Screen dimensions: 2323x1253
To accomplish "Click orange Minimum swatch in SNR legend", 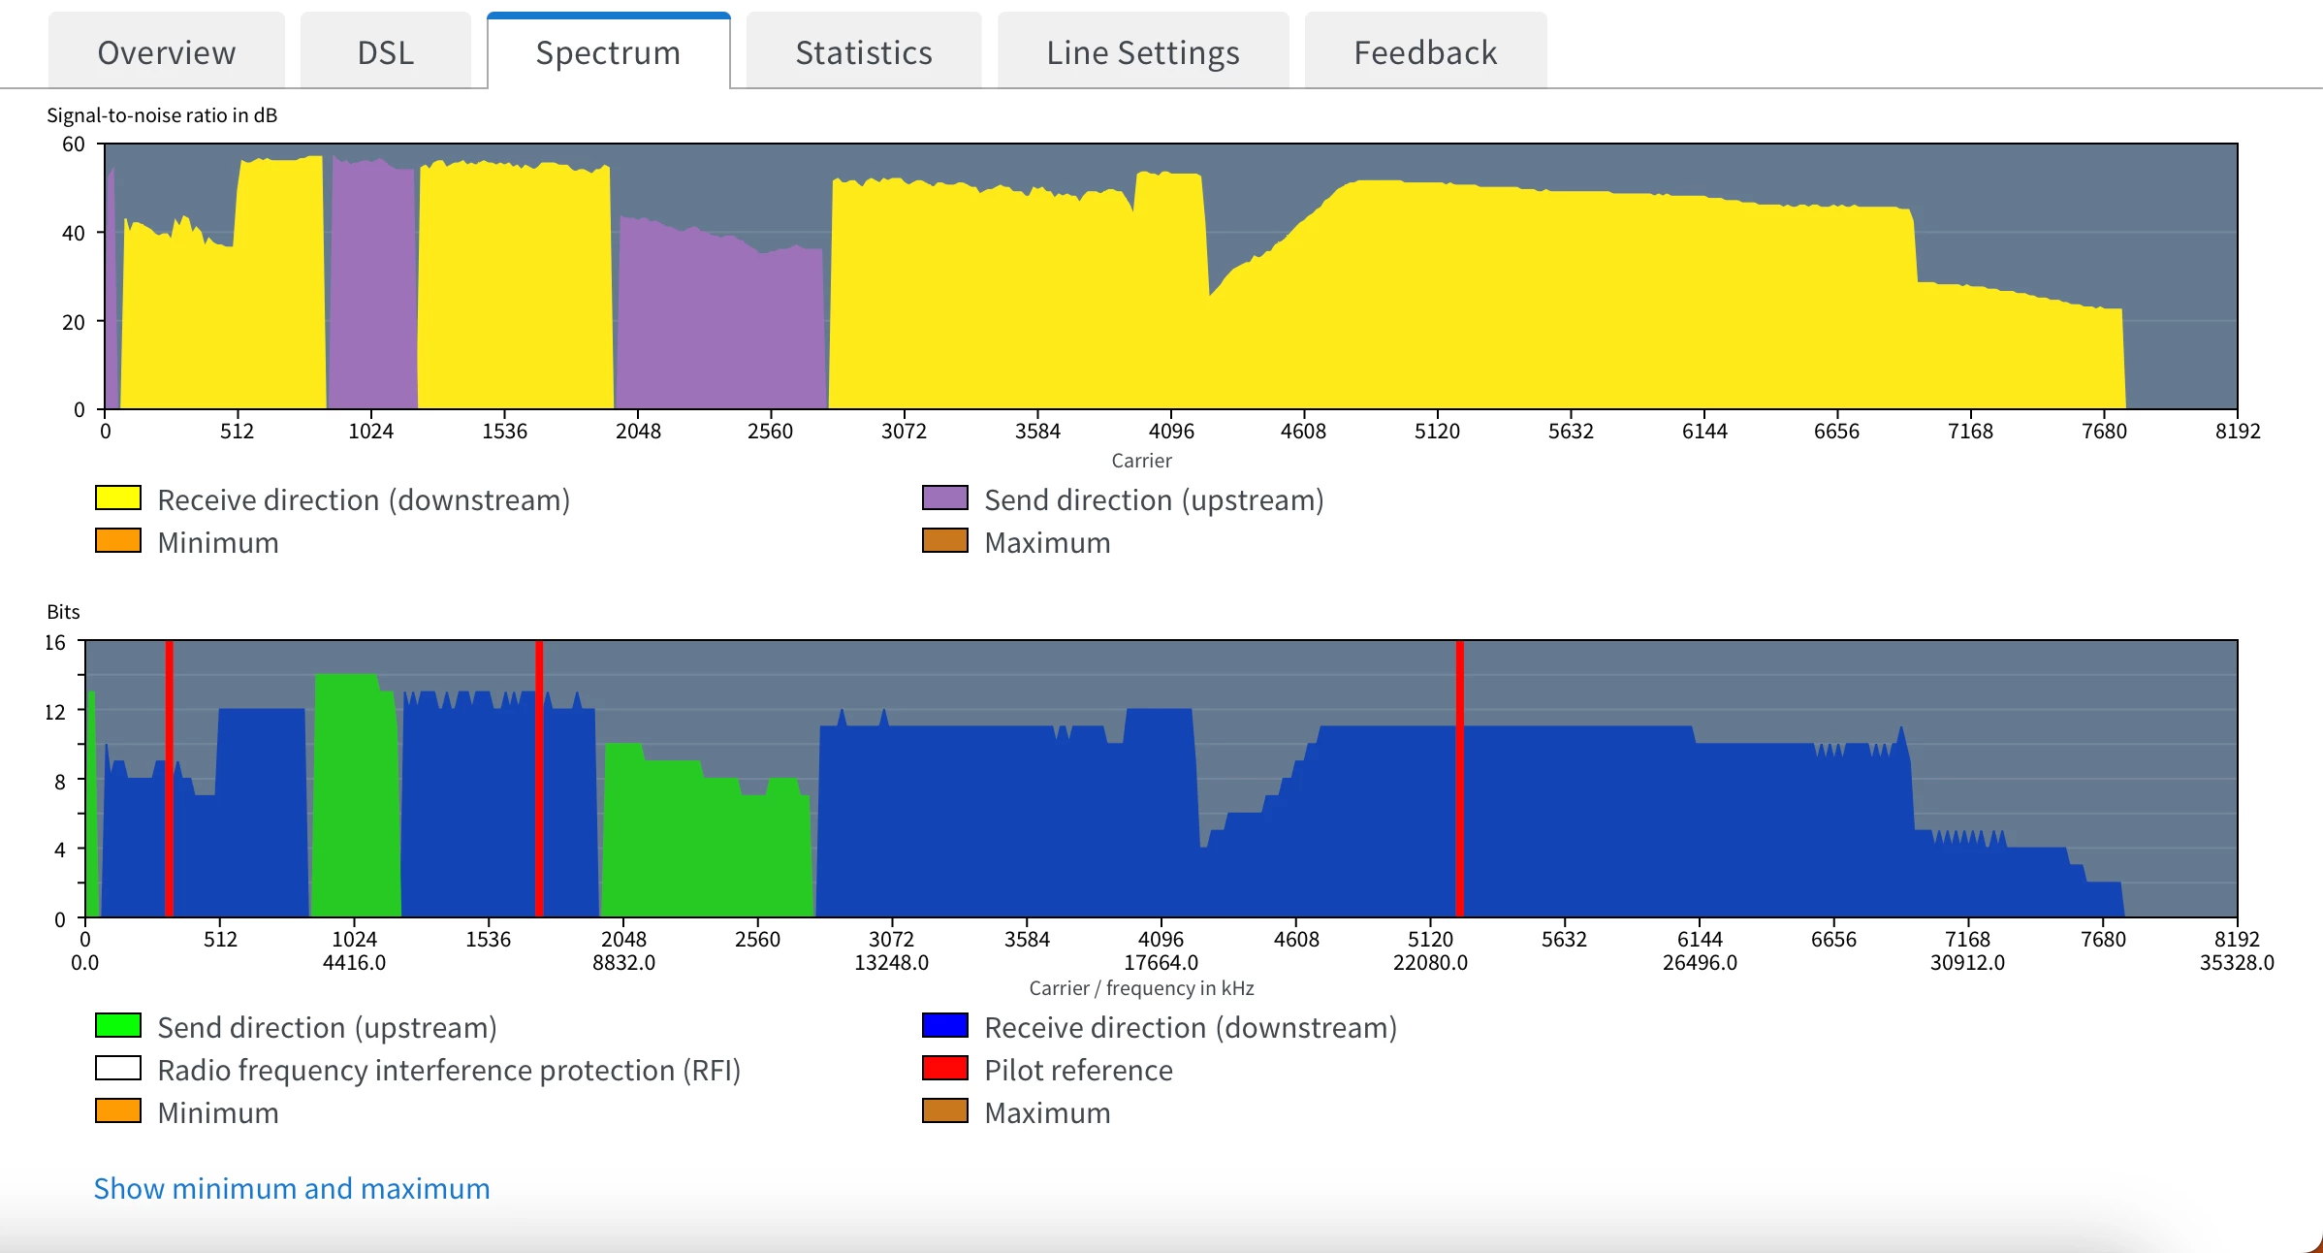I will (x=118, y=541).
